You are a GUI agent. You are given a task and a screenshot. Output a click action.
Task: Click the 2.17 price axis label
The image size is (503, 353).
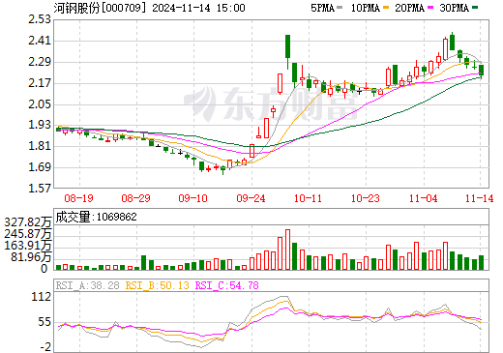pyautogui.click(x=40, y=83)
